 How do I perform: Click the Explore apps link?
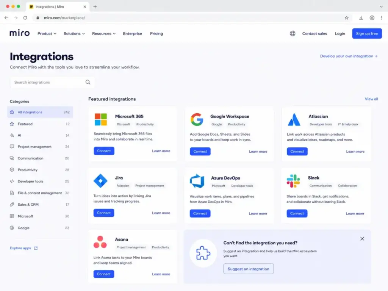pos(20,248)
